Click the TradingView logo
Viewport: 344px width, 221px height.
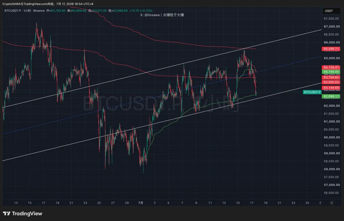point(22,214)
